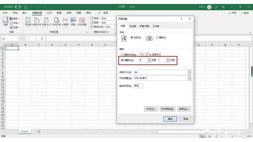Screen dimensions: 253x142
Task: Click the Name Box showing A1
Action: (9, 39)
